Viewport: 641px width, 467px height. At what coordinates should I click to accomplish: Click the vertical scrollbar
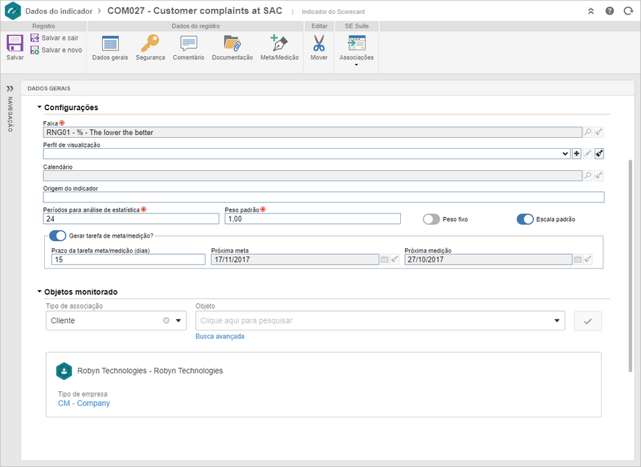[x=630, y=265]
